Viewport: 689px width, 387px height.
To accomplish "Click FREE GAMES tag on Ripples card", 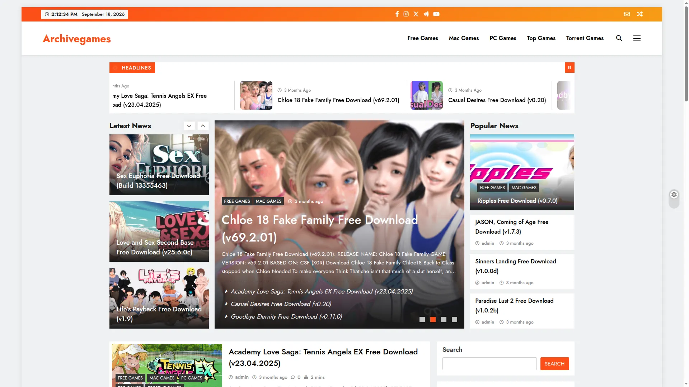I will [x=492, y=188].
